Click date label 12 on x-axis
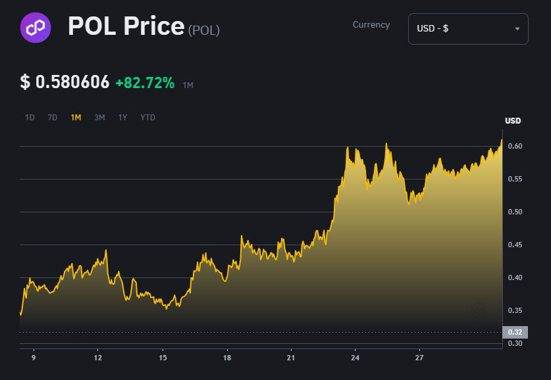 coord(97,358)
